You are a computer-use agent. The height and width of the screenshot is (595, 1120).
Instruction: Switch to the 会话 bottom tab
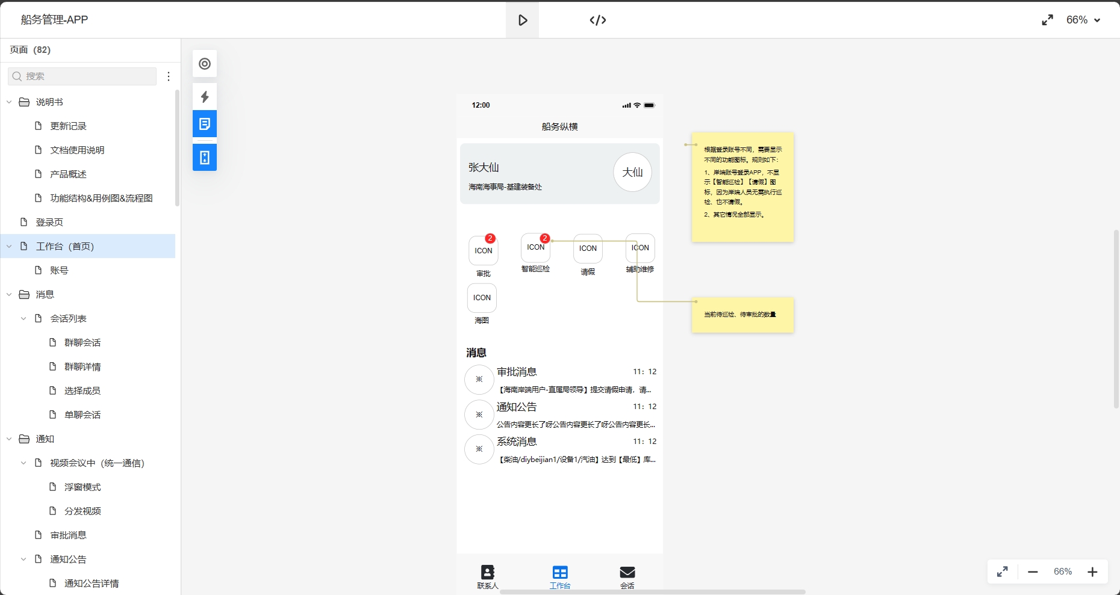(627, 577)
